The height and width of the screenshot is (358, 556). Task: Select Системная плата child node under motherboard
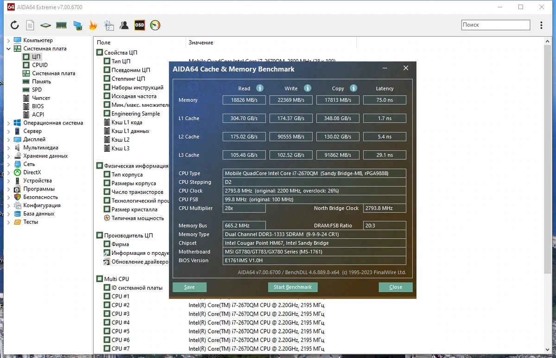[x=53, y=73]
